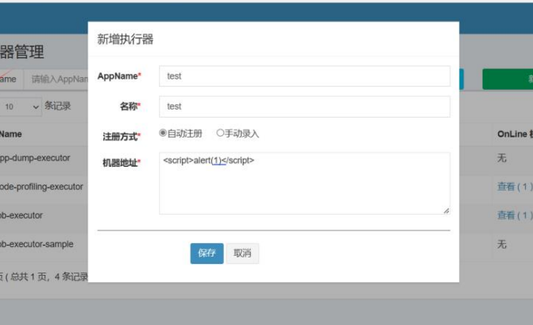Click the pp-dump-executor table cell
Viewport: 533px width, 325px height.
[35, 158]
